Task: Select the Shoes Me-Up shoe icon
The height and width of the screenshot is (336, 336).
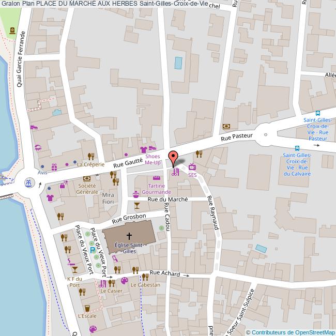Action: (x=152, y=148)
